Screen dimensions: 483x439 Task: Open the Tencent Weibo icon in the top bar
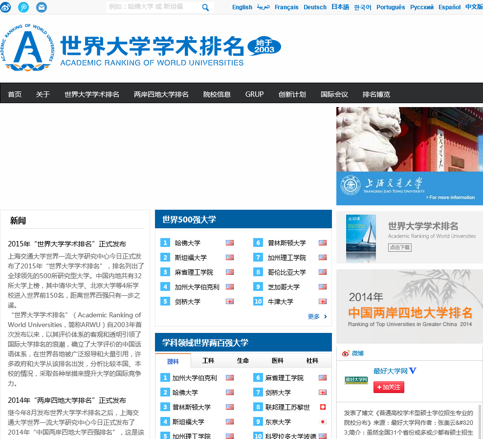(23, 7)
